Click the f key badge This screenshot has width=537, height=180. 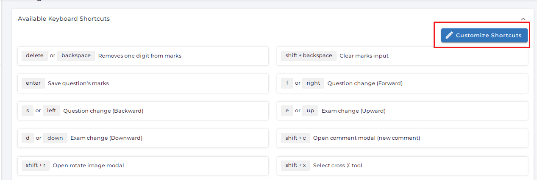[x=287, y=83]
